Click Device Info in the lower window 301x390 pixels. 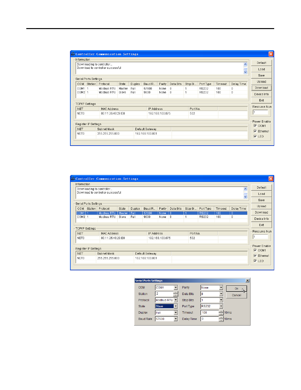pos(261,219)
